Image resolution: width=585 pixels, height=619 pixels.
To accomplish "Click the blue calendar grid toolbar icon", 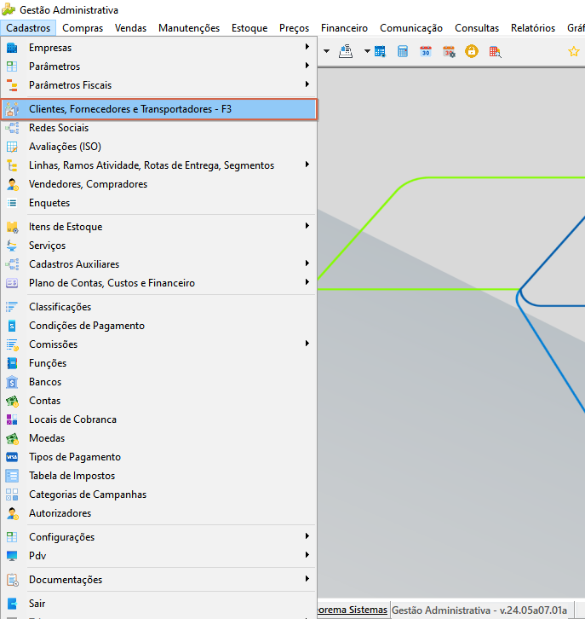I will tap(380, 51).
